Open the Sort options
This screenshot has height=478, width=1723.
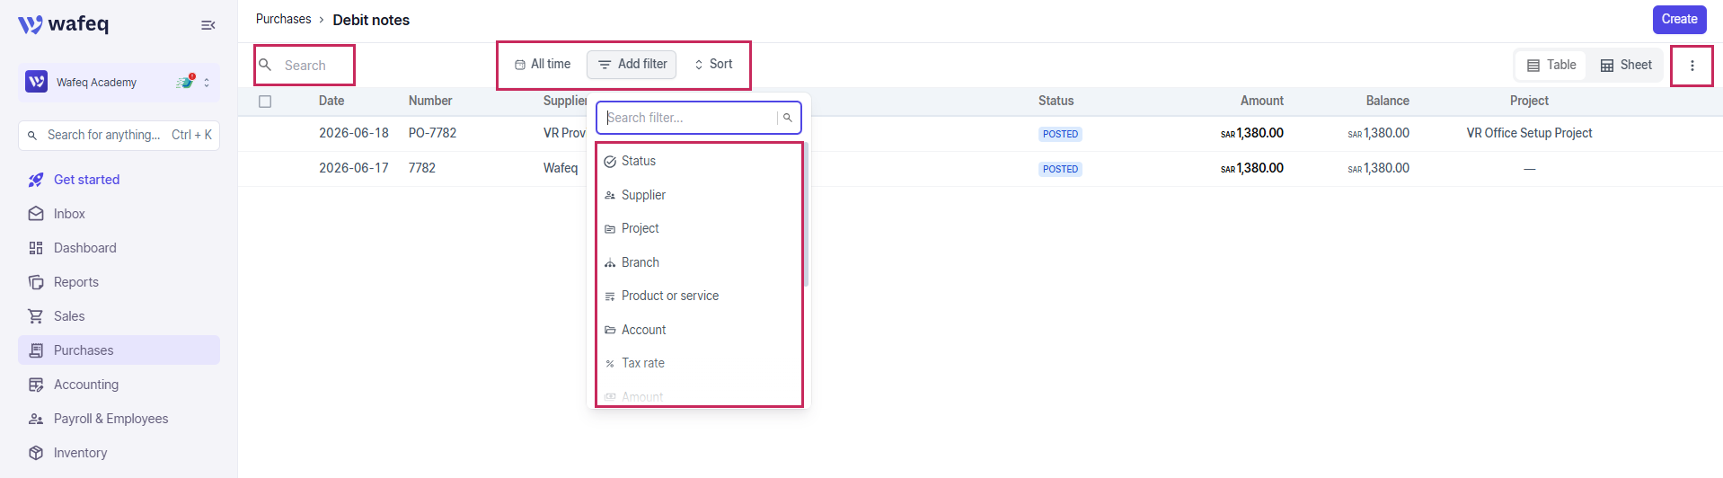(713, 65)
